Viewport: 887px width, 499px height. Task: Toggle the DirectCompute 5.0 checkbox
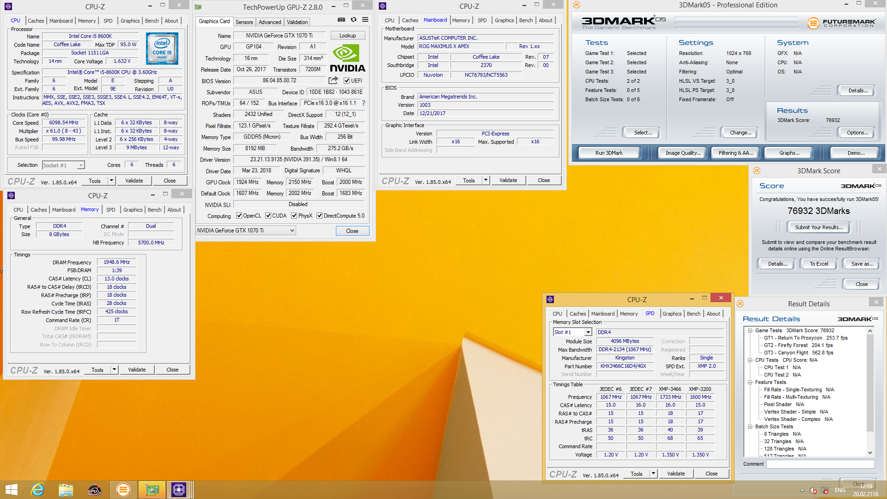pos(319,216)
